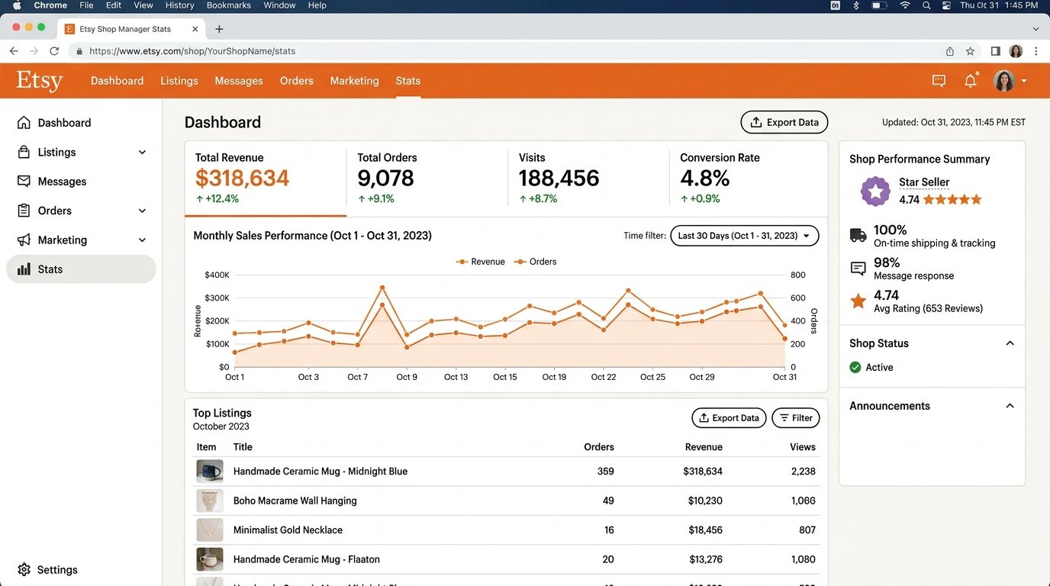Bookmark this page with the star icon

click(971, 51)
